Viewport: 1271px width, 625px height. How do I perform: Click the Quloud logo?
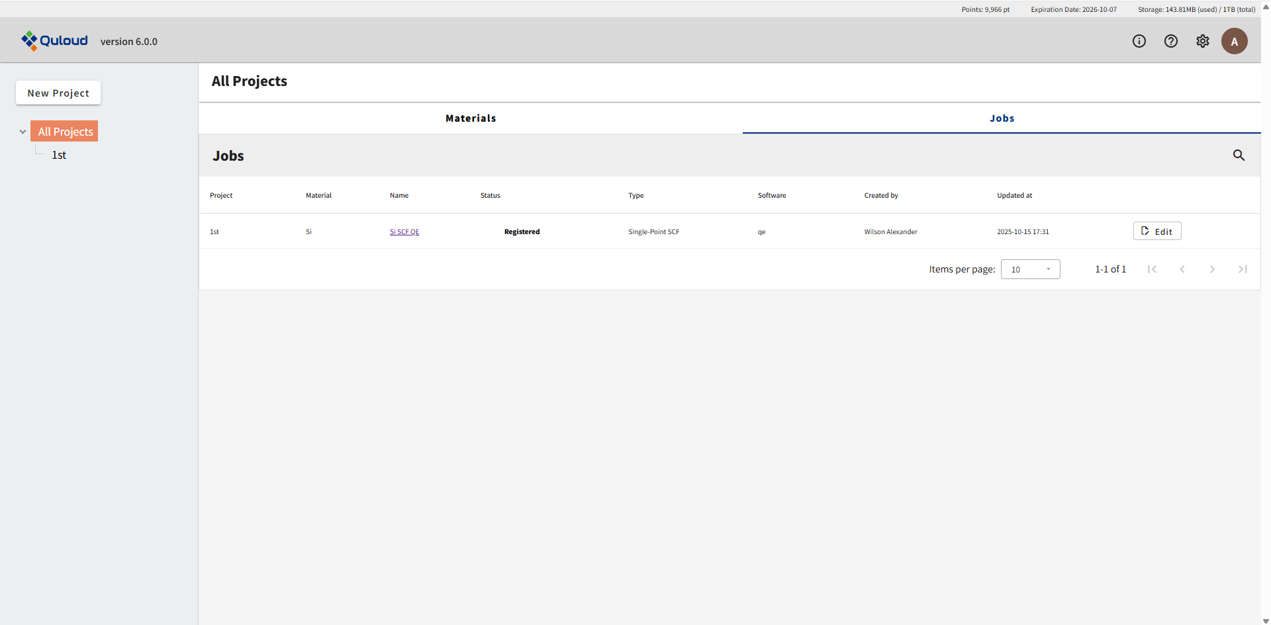54,41
